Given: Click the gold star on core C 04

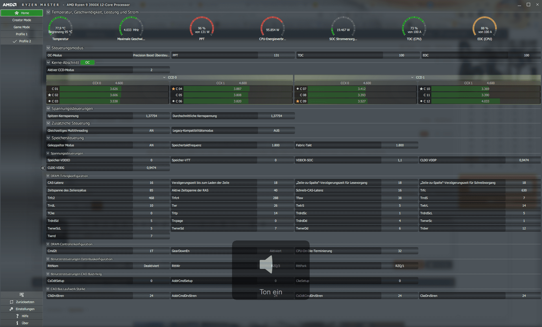Looking at the screenshot, I should [173, 89].
